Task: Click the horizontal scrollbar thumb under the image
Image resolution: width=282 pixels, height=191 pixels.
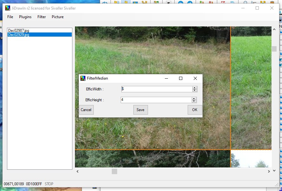Action: (x=114, y=171)
